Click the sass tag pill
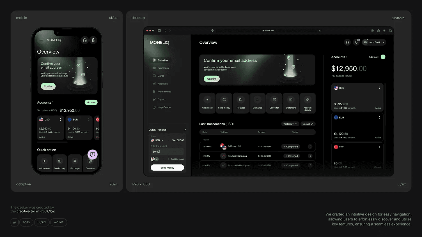 26,222
